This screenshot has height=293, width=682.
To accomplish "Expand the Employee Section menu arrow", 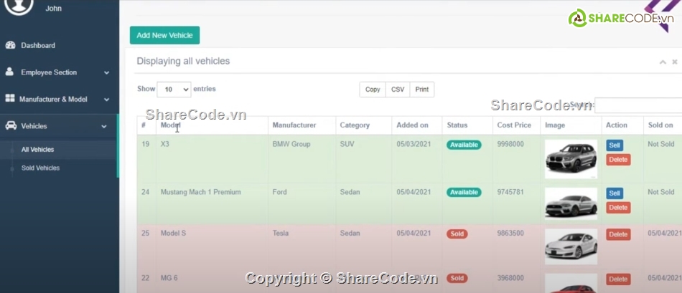I will [x=106, y=72].
